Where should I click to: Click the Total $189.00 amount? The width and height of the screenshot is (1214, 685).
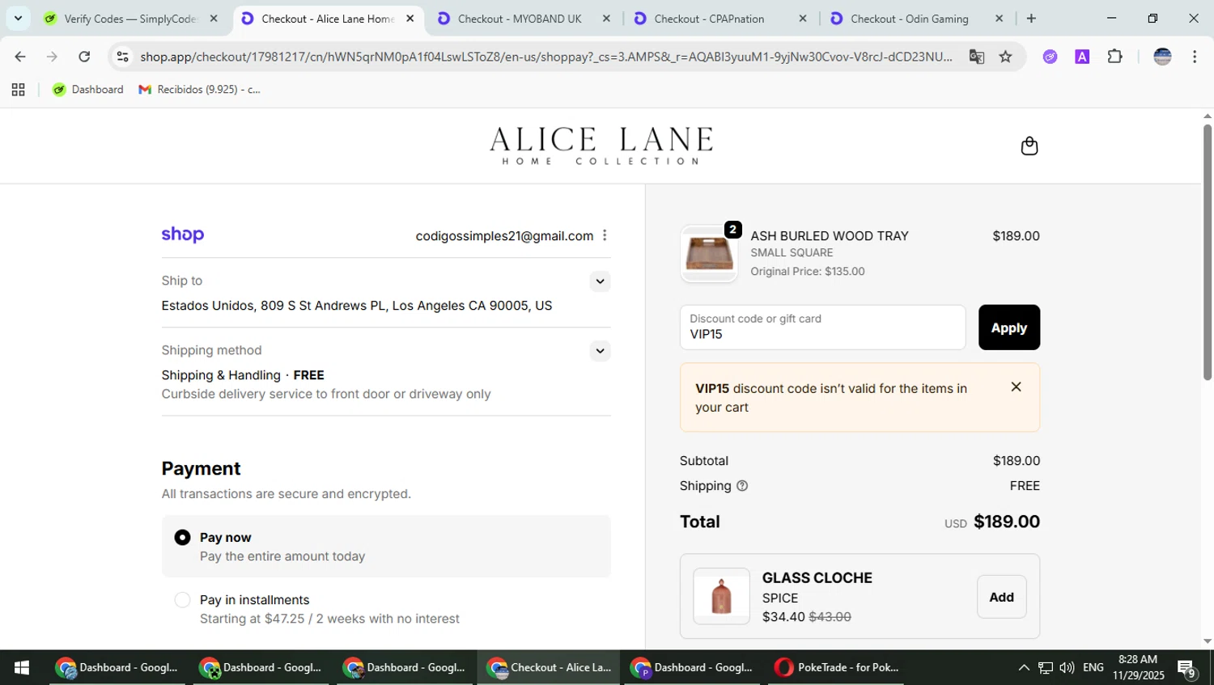[1007, 522]
